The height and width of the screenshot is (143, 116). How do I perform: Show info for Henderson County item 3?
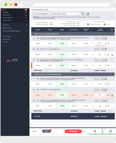click(x=38, y=101)
